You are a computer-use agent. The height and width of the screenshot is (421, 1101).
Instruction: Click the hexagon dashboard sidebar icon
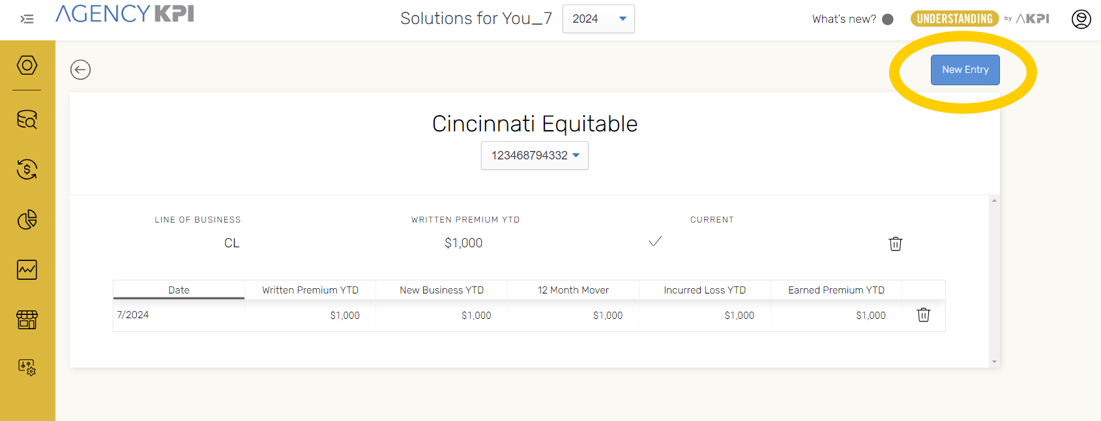point(27,65)
